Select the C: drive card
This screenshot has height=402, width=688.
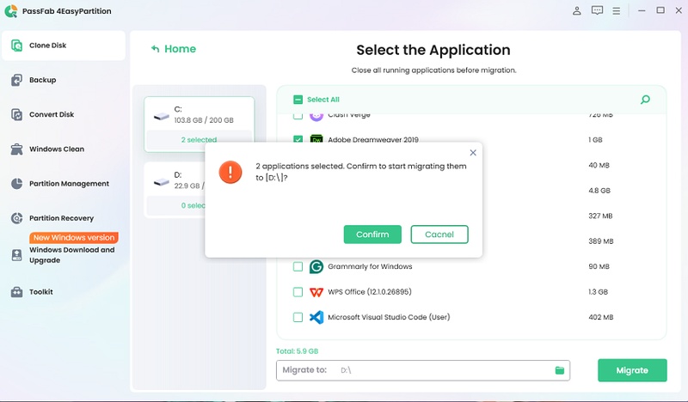pyautogui.click(x=200, y=125)
